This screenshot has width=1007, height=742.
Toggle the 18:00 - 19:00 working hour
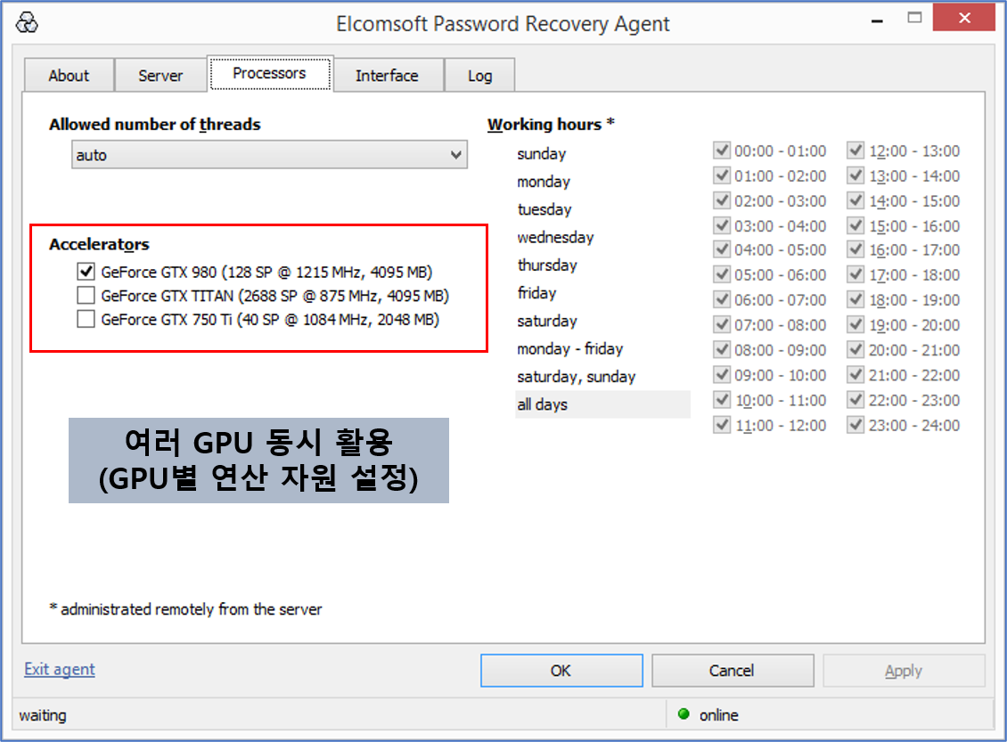click(x=856, y=300)
